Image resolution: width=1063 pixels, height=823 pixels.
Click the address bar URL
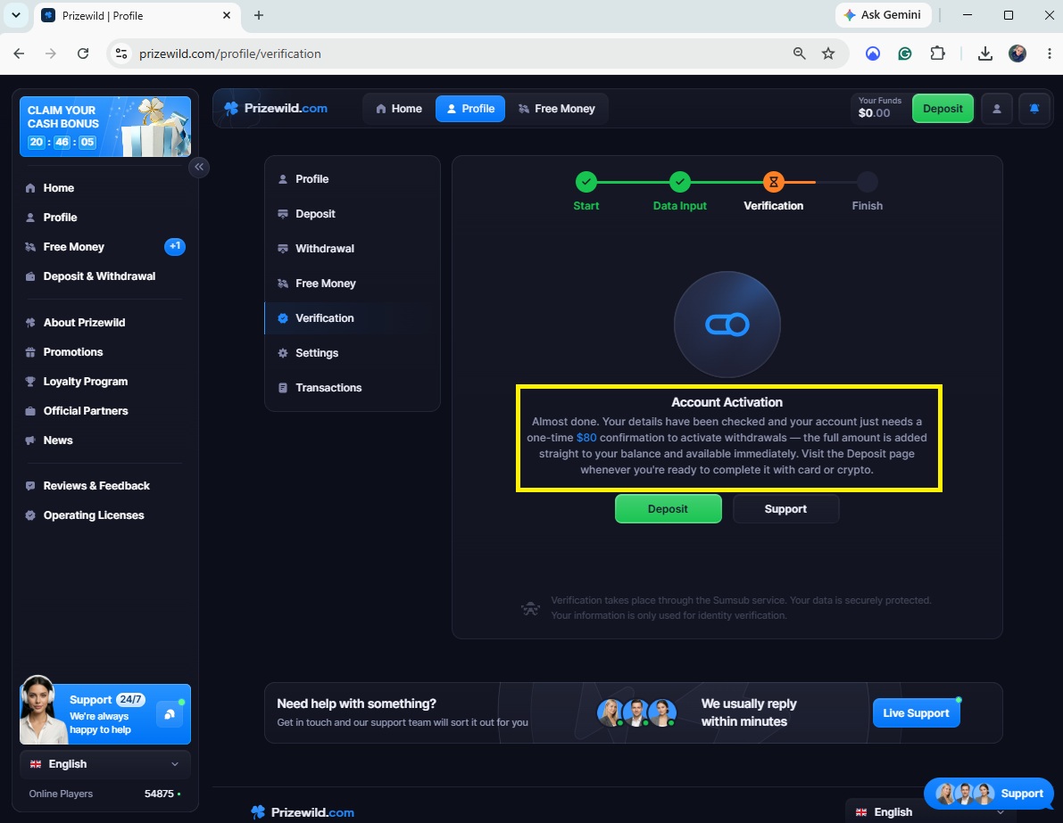coord(229,53)
